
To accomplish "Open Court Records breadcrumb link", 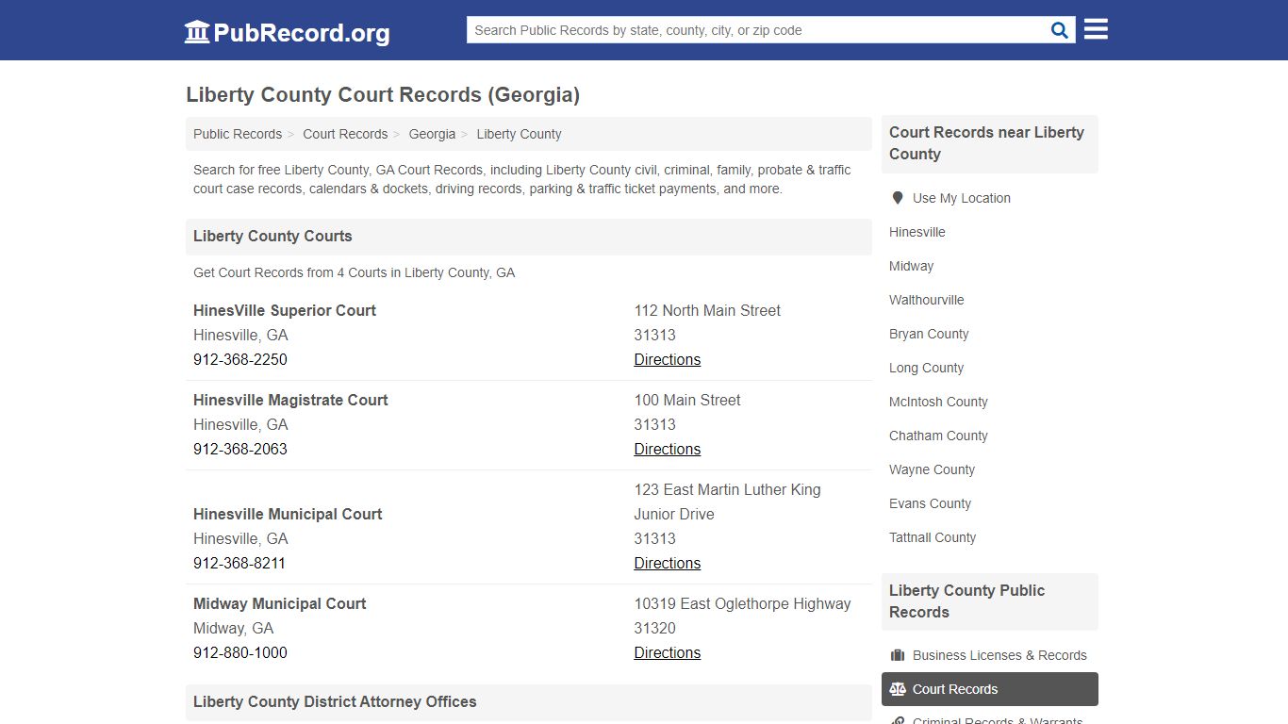I will [x=345, y=134].
